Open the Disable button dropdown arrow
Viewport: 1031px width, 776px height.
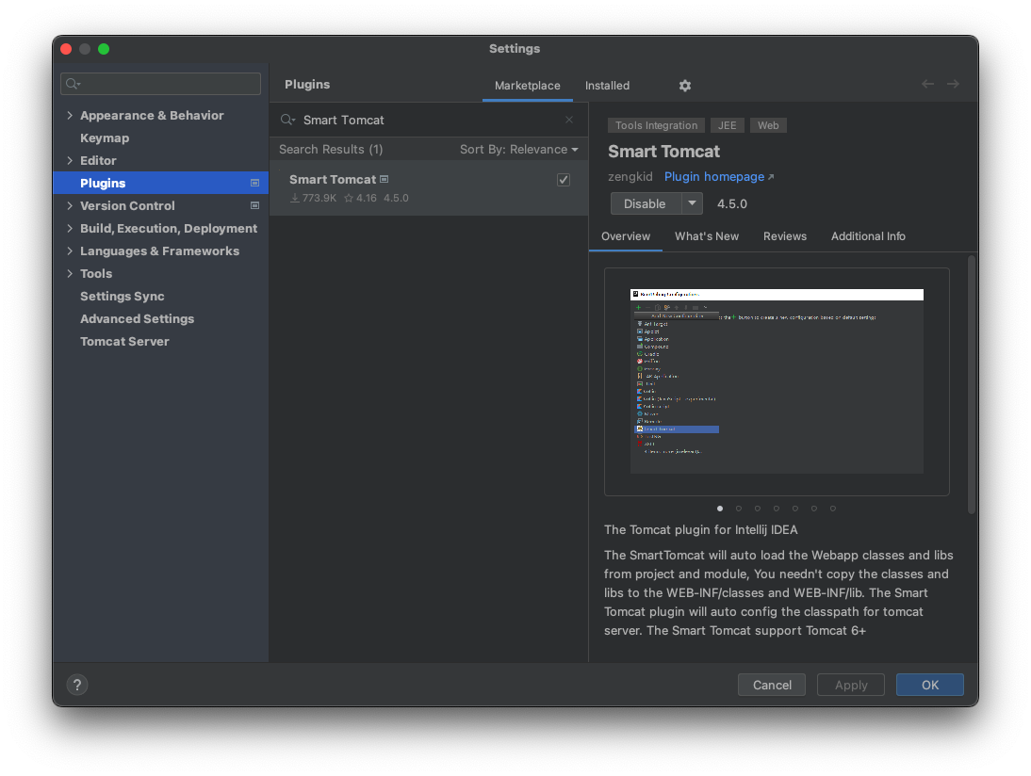click(x=693, y=203)
